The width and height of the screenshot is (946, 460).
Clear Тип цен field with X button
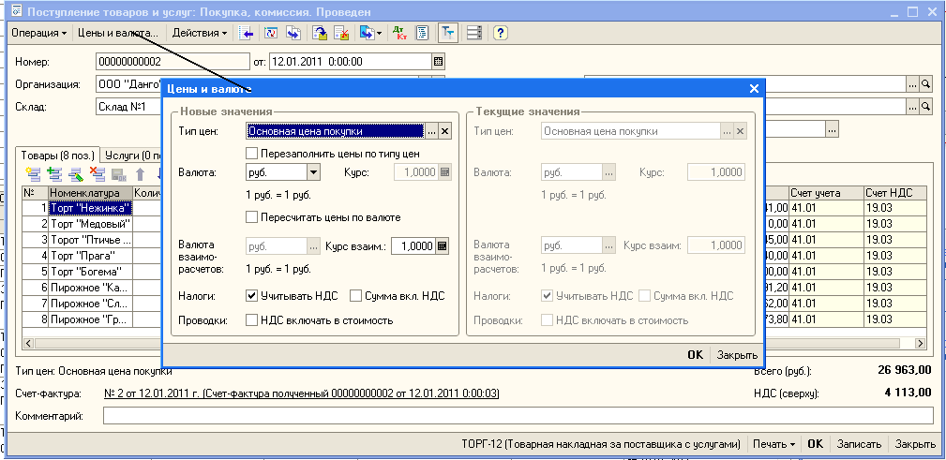[445, 131]
